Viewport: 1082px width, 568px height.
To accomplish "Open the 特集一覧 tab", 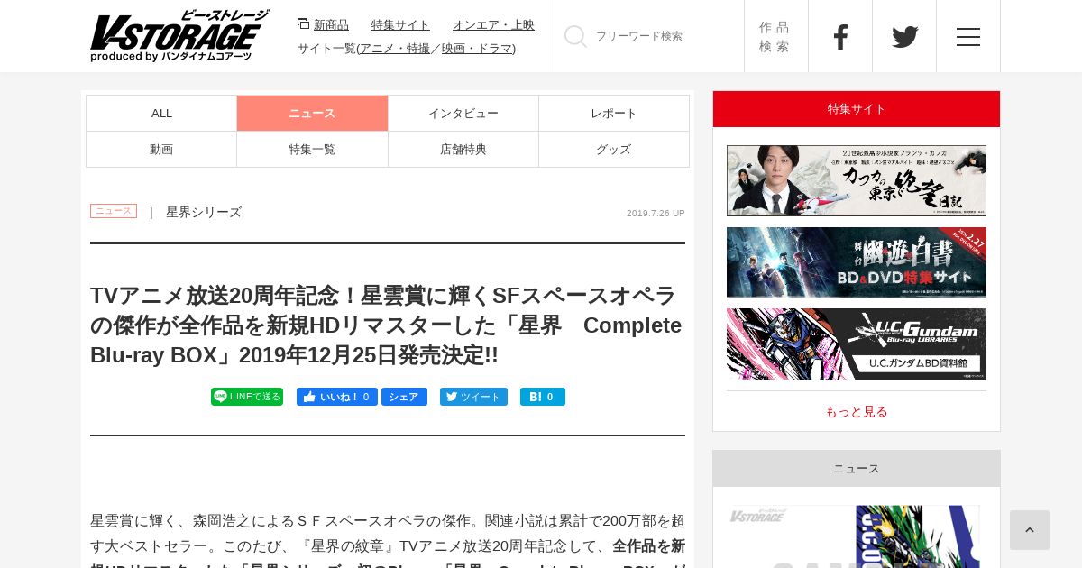I will pos(312,149).
